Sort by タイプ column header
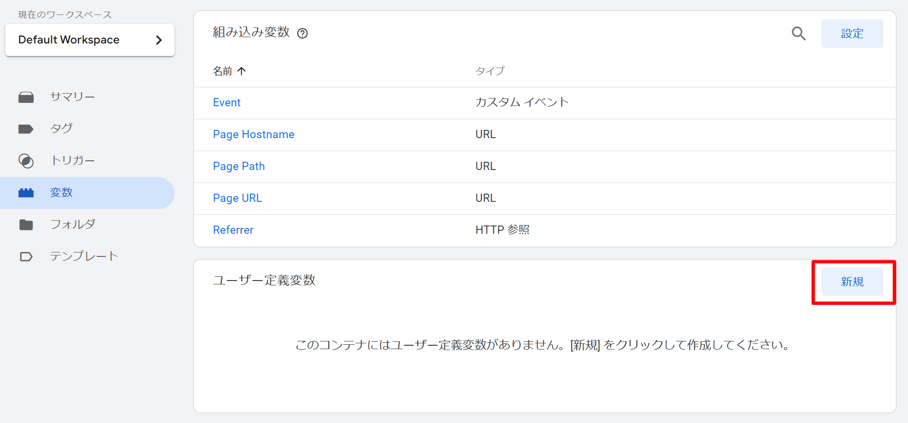The image size is (908, 423). click(x=490, y=71)
